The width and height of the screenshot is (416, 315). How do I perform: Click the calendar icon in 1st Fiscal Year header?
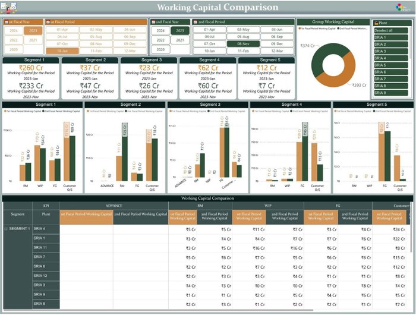click(7, 22)
